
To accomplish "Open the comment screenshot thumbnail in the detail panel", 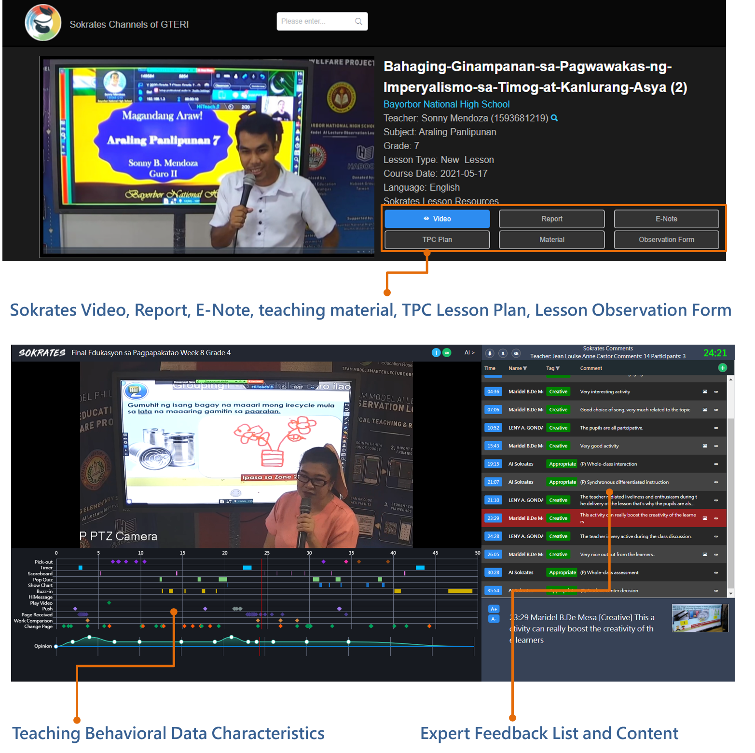I will (700, 618).
